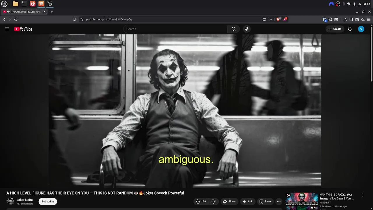This screenshot has width=373, height=210.
Task: Open account menu avatar V
Action: tap(361, 29)
